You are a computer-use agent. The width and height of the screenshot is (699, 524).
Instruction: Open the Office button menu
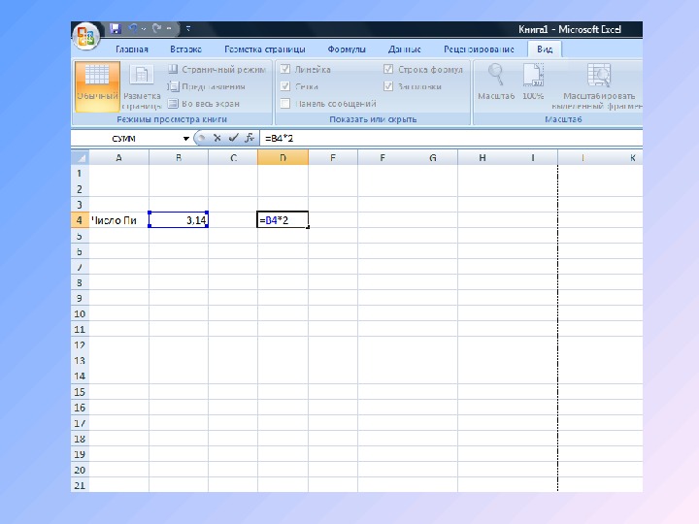(x=86, y=36)
